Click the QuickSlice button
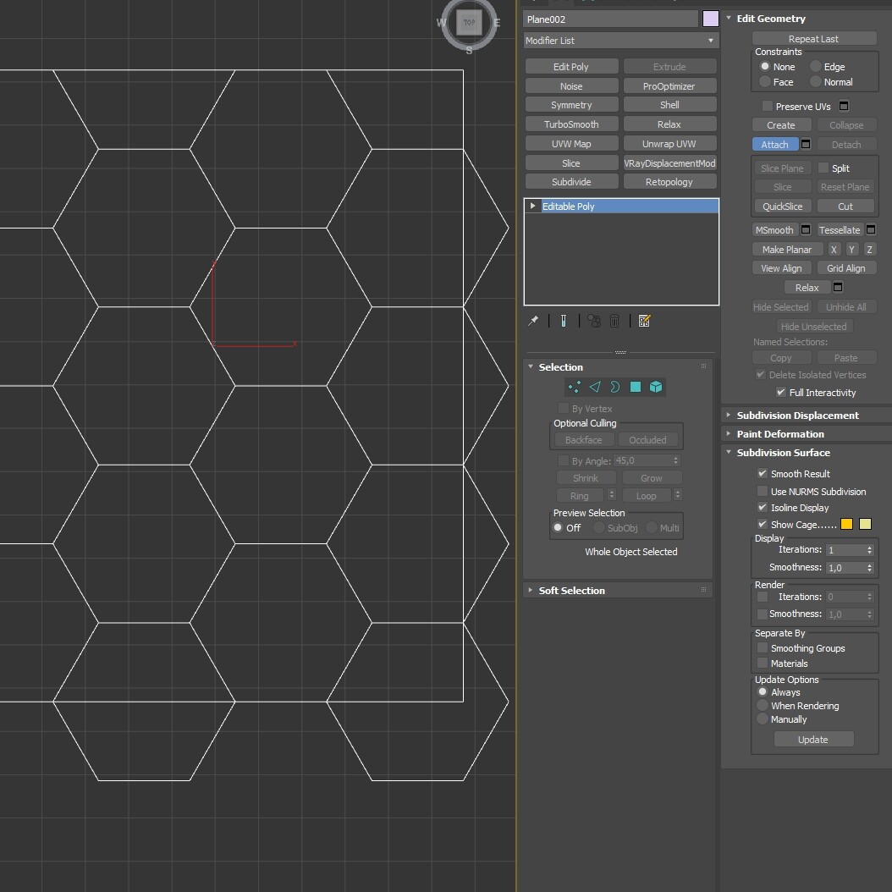Viewport: 892px width, 892px height. (782, 206)
